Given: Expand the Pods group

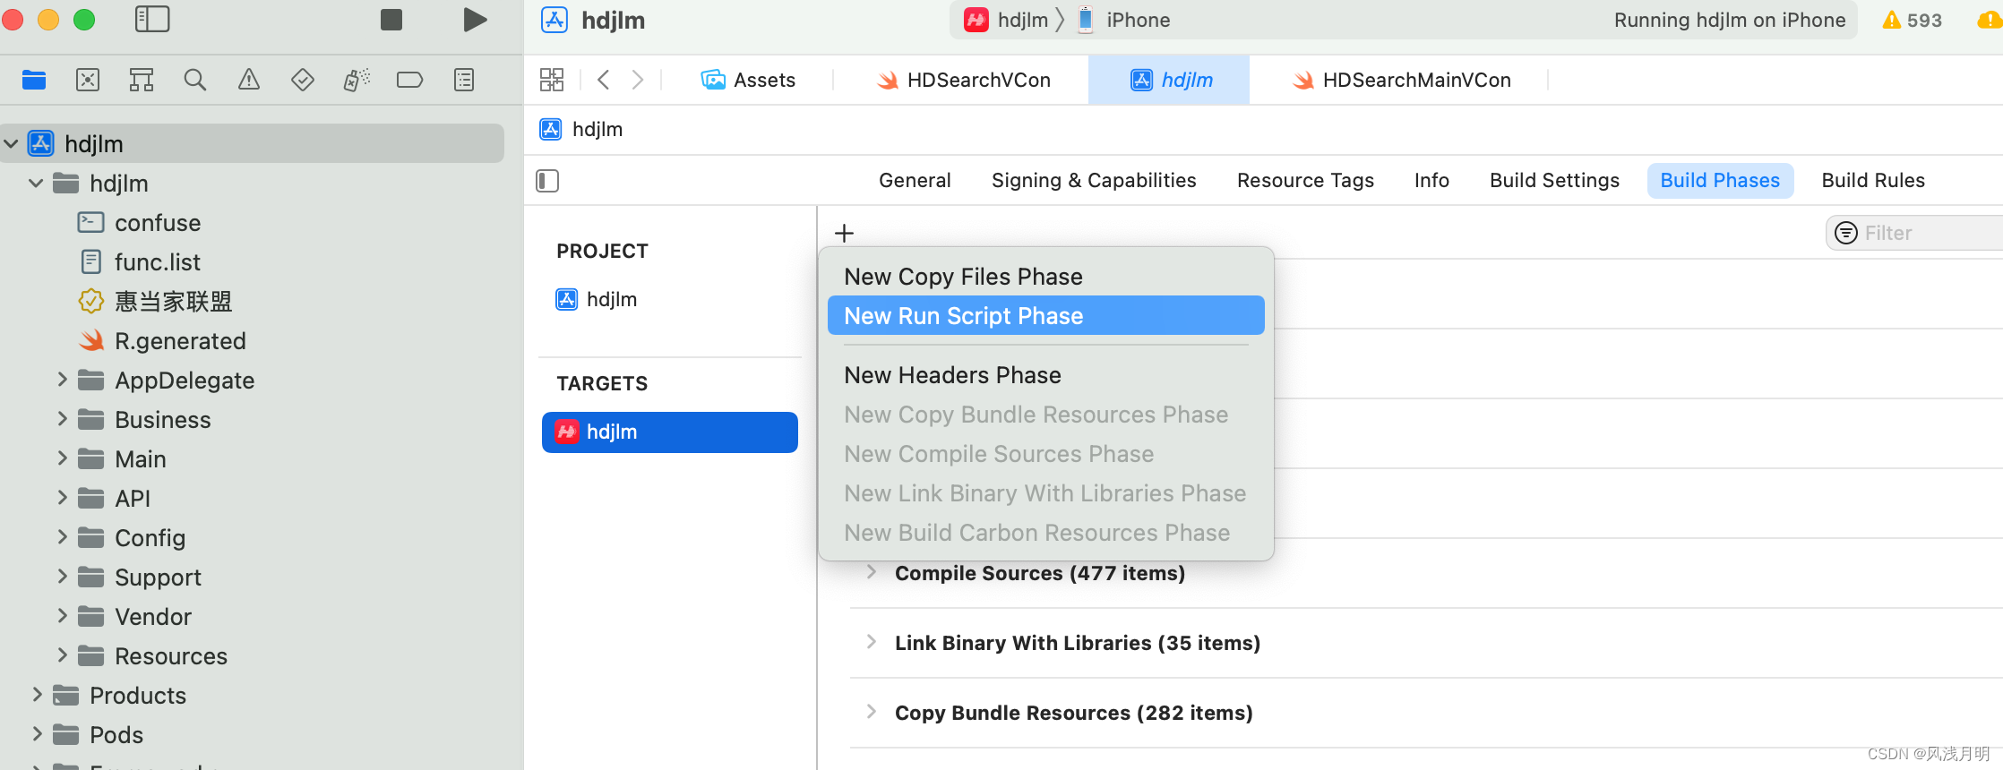Looking at the screenshot, I should click(37, 734).
